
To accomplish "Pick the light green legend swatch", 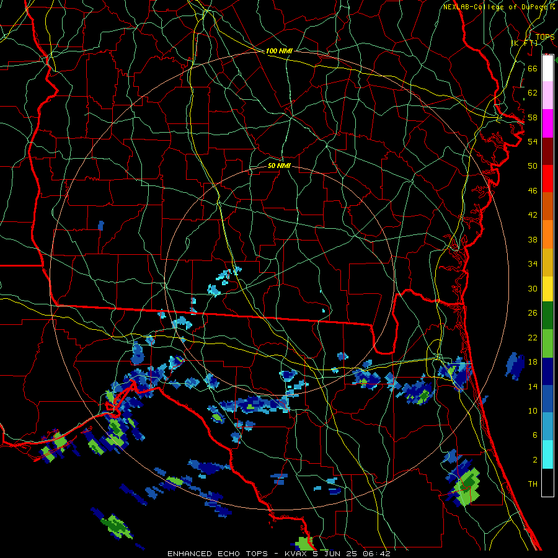I will click(547, 343).
